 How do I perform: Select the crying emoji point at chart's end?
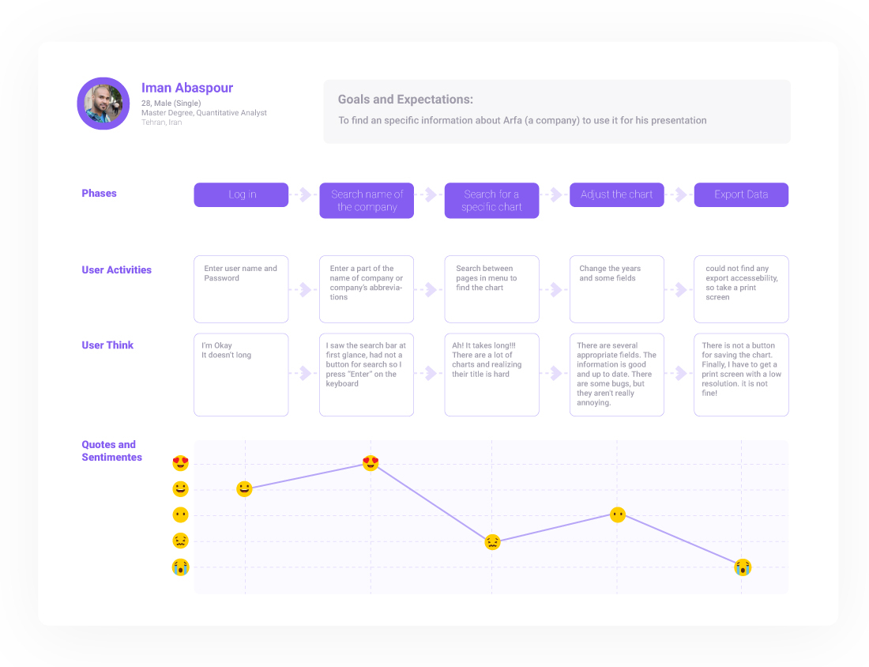pyautogui.click(x=742, y=567)
